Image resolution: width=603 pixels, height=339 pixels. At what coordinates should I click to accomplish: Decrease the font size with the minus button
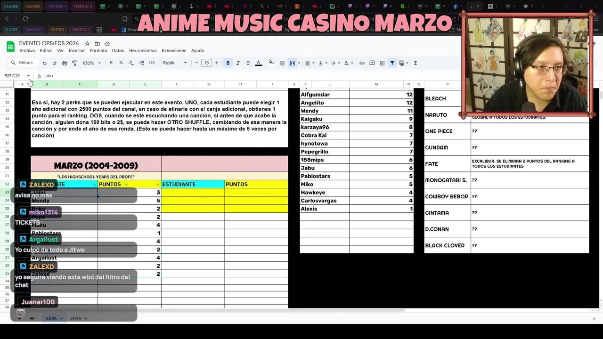point(196,63)
